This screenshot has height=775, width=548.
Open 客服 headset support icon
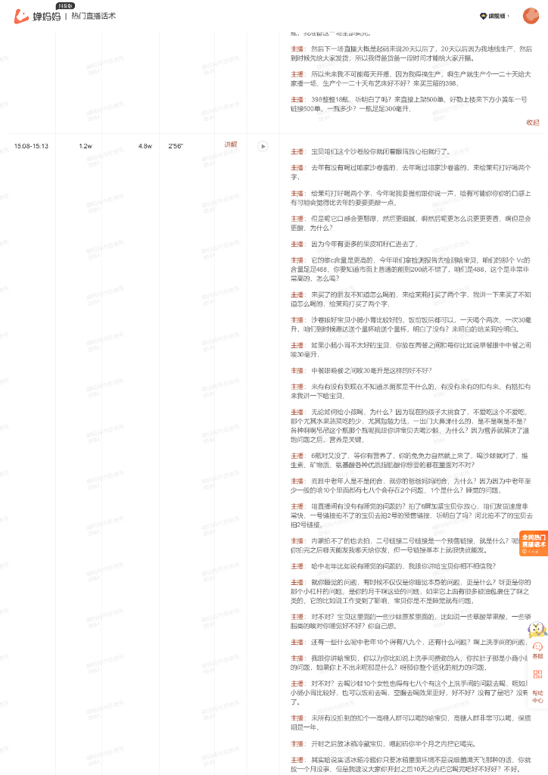point(537,649)
